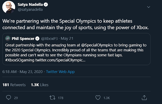Click the Phil Spencer display name

point(23,39)
